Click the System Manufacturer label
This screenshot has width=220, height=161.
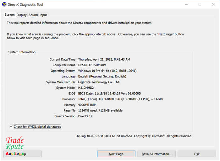point(61,82)
